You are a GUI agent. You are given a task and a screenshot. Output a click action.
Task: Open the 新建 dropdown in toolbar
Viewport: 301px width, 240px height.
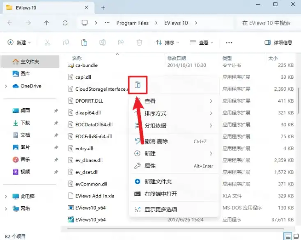pos(19,42)
